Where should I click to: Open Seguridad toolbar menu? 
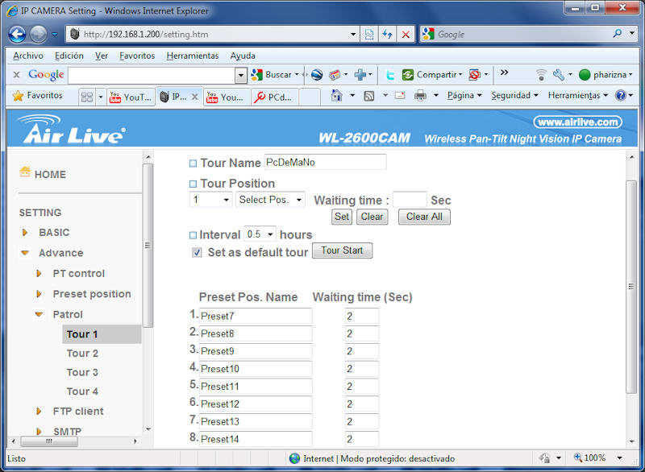514,96
